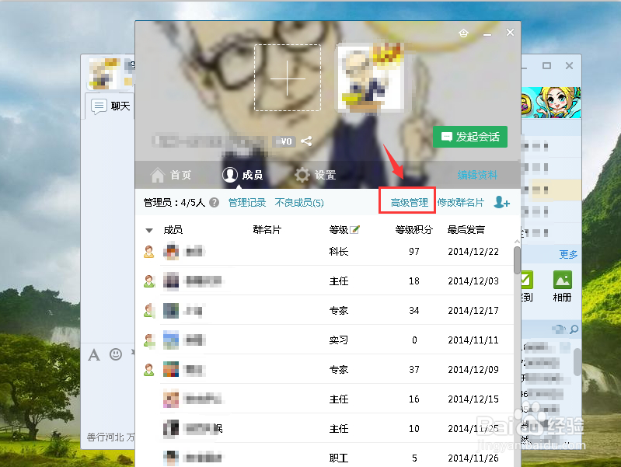Click the 更多 link in chat window
The height and width of the screenshot is (467, 621).
coord(568,254)
